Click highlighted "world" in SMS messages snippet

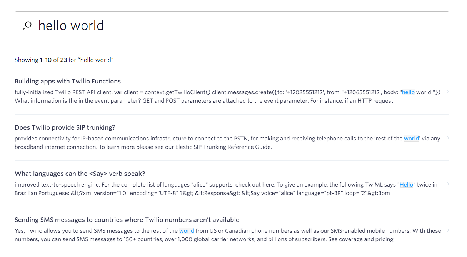click(x=187, y=231)
